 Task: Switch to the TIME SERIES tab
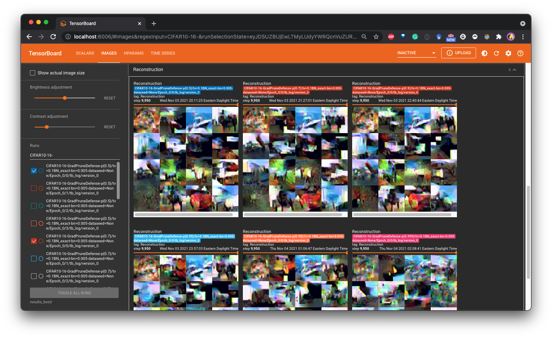[x=163, y=53]
